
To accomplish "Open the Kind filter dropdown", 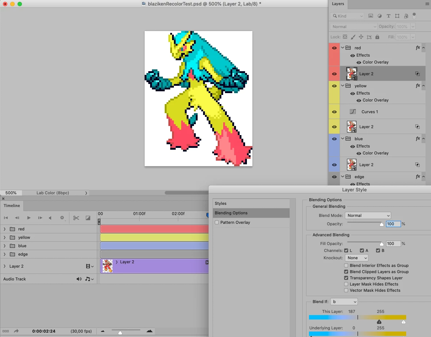I will pos(348,16).
